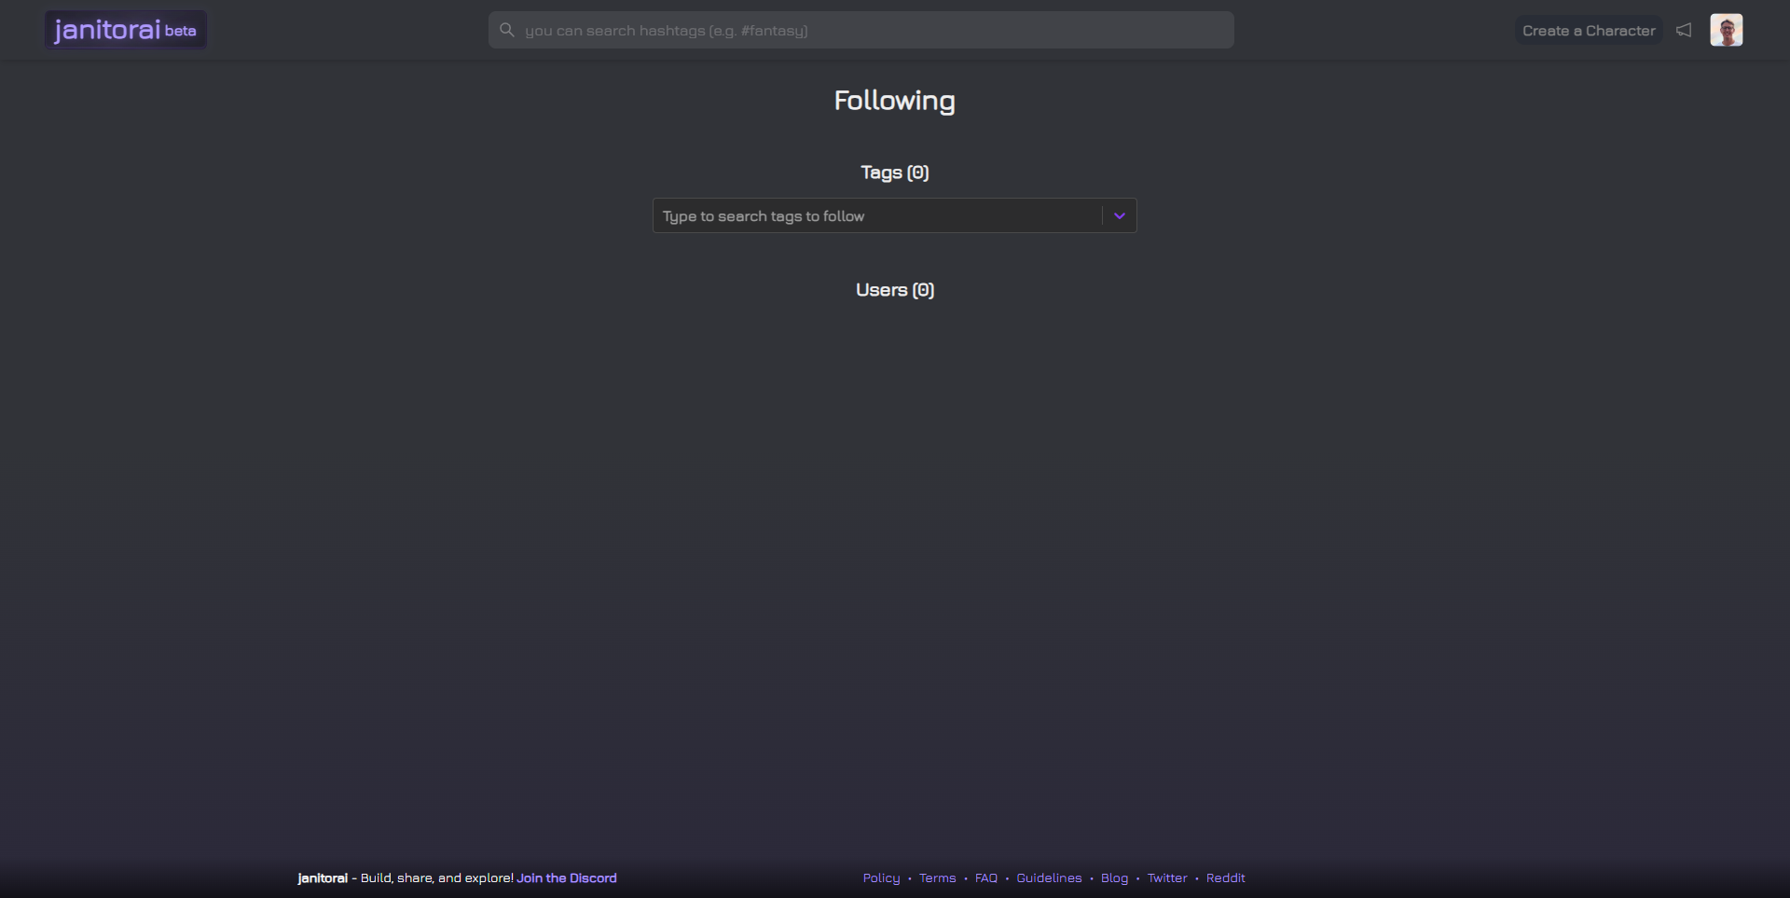This screenshot has height=898, width=1790.
Task: Go to the Guidelines page link
Action: 1049,877
